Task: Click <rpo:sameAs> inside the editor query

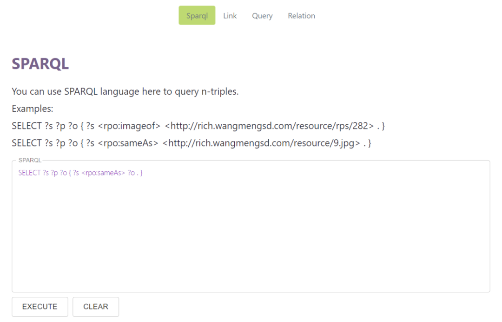Action: pyautogui.click(x=103, y=173)
